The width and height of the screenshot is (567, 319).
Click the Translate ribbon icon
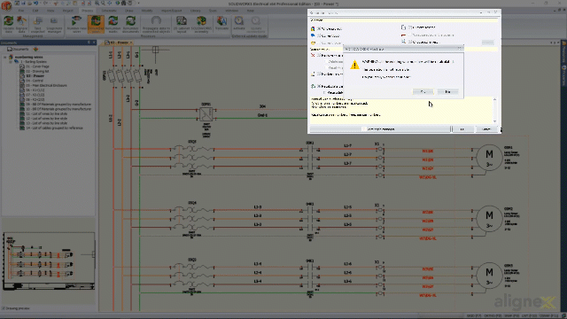point(221,24)
